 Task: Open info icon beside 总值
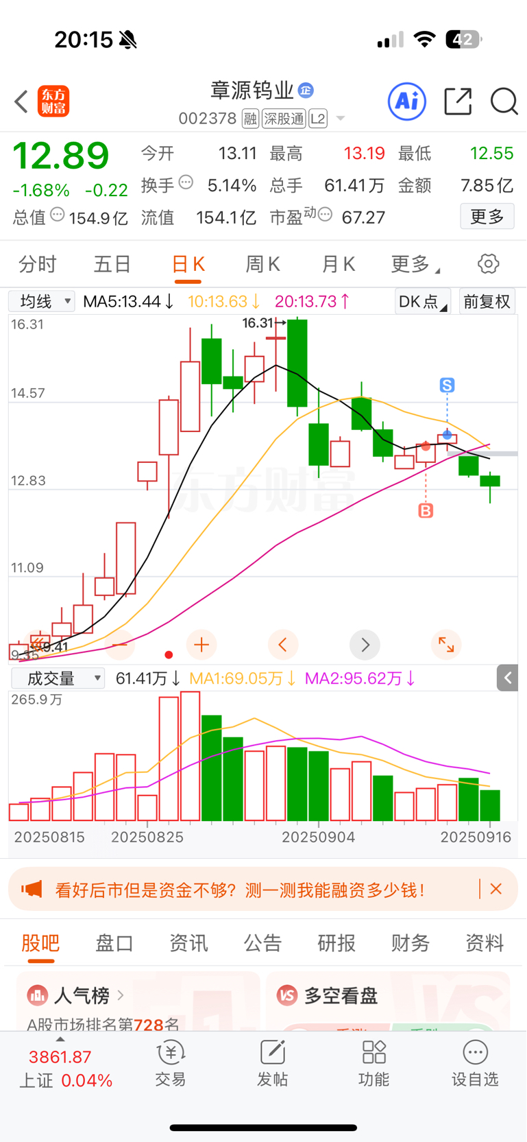click(58, 215)
